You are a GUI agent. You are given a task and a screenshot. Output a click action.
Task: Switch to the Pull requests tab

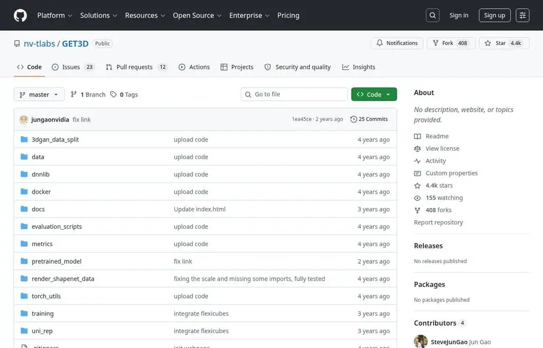[137, 67]
